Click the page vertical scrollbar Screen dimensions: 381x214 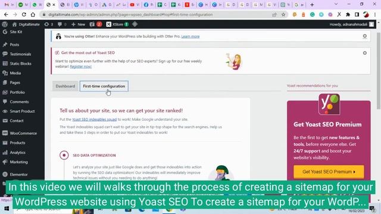click(x=379, y=70)
